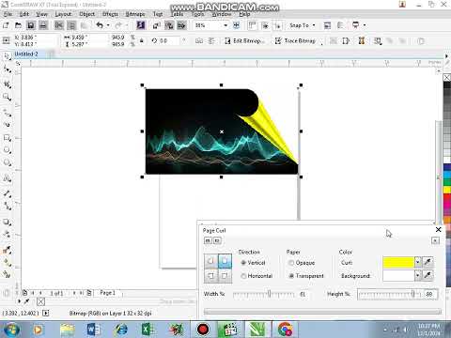
Task: Select the Connector tool
Action: point(7,206)
